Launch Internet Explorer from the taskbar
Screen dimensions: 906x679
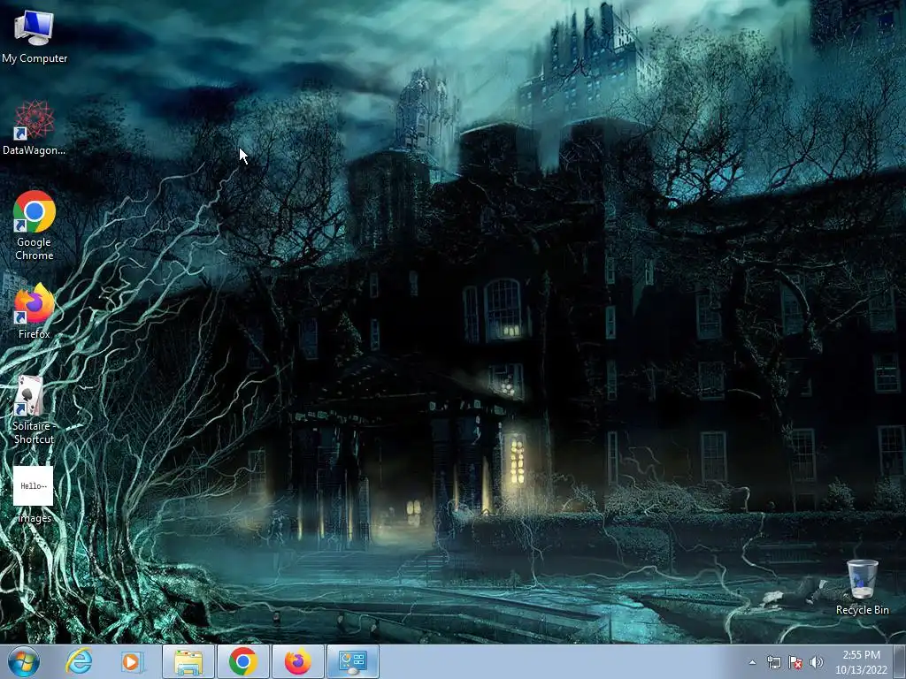79,661
